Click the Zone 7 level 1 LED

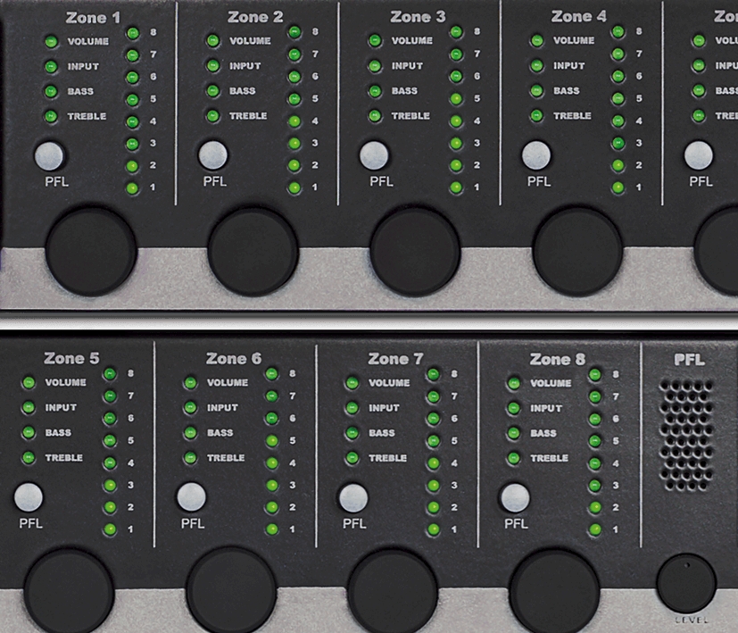click(434, 529)
